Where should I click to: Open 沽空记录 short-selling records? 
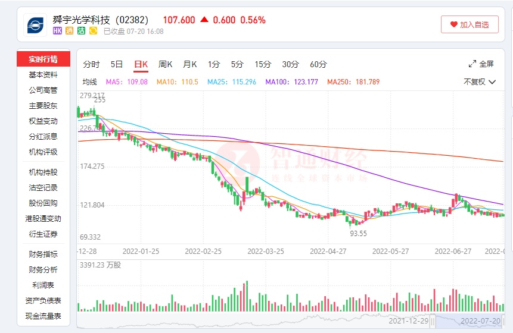click(43, 188)
